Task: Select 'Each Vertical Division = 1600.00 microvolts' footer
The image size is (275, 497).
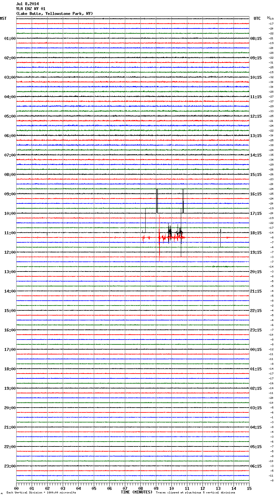Action: point(41,492)
